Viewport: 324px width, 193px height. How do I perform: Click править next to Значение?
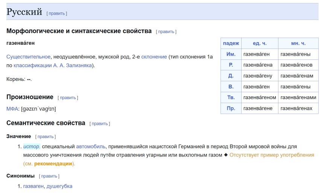45,137
